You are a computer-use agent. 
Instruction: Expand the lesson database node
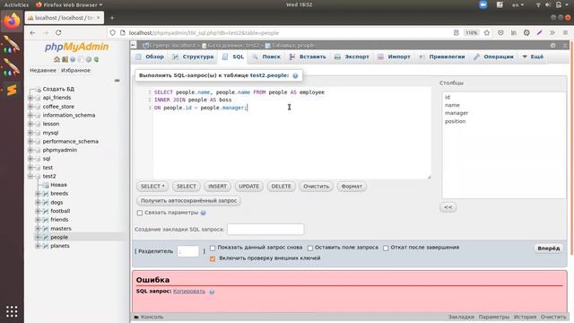[x=30, y=124]
